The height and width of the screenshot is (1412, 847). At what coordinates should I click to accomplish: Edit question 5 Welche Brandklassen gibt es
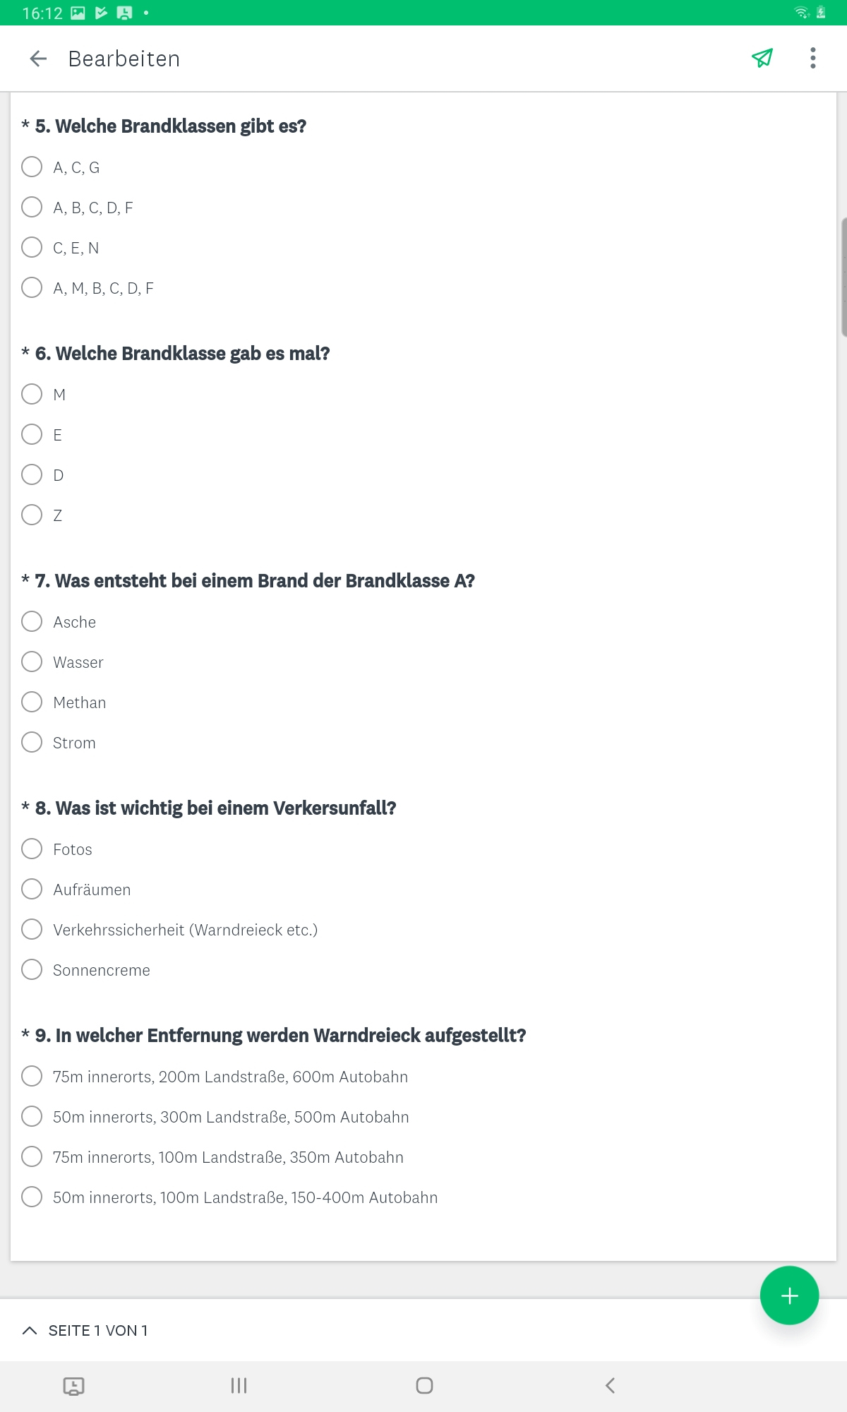[x=164, y=126]
